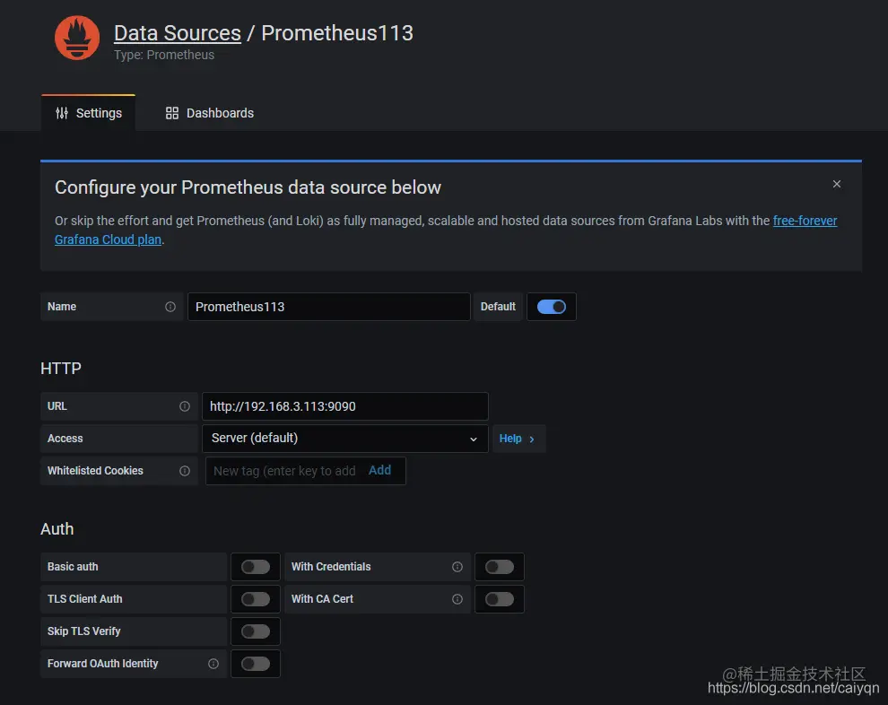Image resolution: width=888 pixels, height=705 pixels.
Task: Click the 'Basic auth' label
Action: [73, 567]
